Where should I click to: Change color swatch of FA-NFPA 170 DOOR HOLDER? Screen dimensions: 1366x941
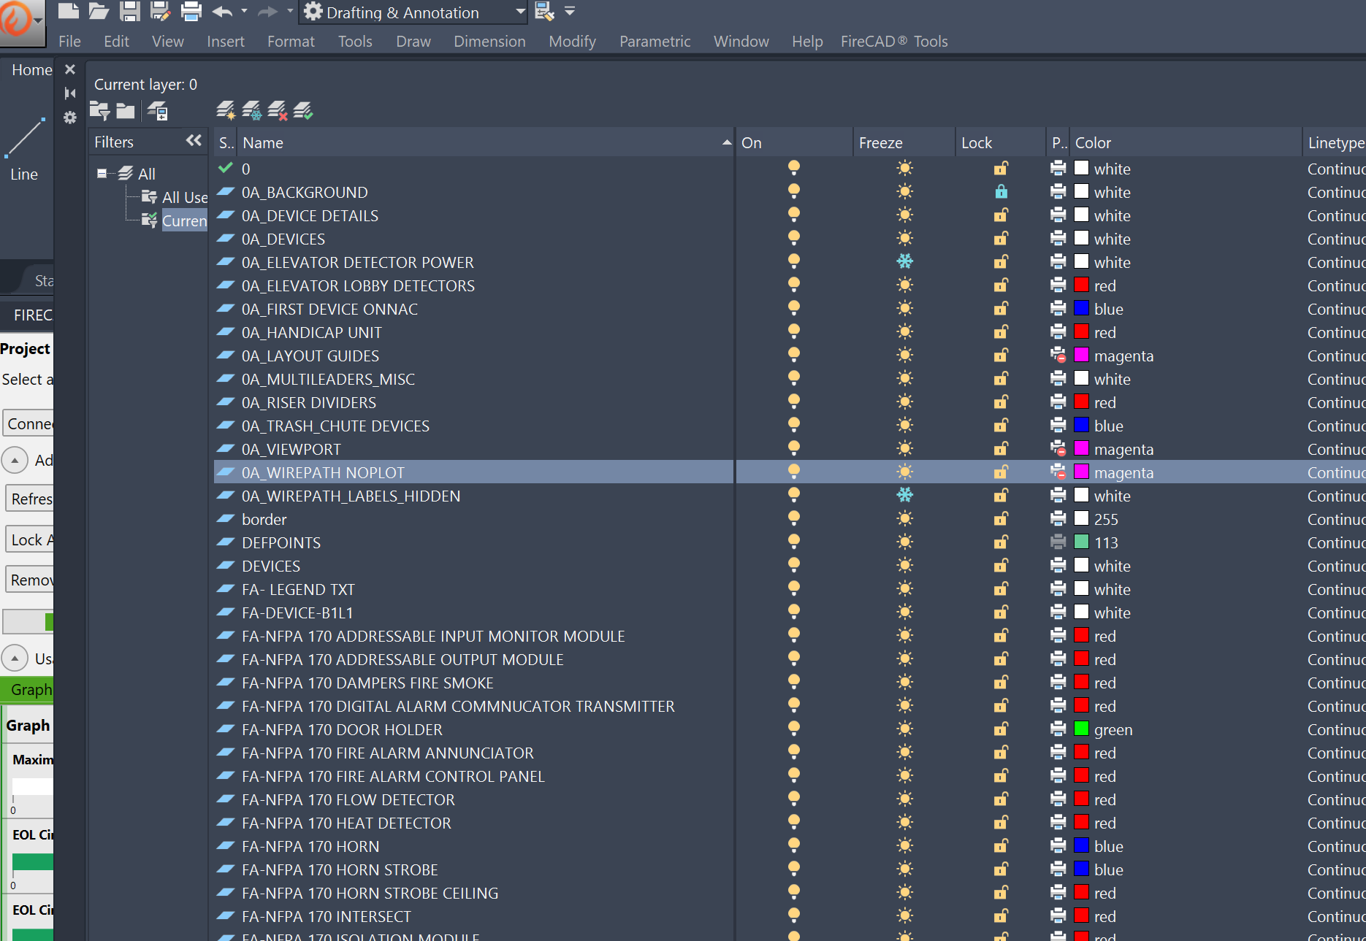click(x=1082, y=729)
